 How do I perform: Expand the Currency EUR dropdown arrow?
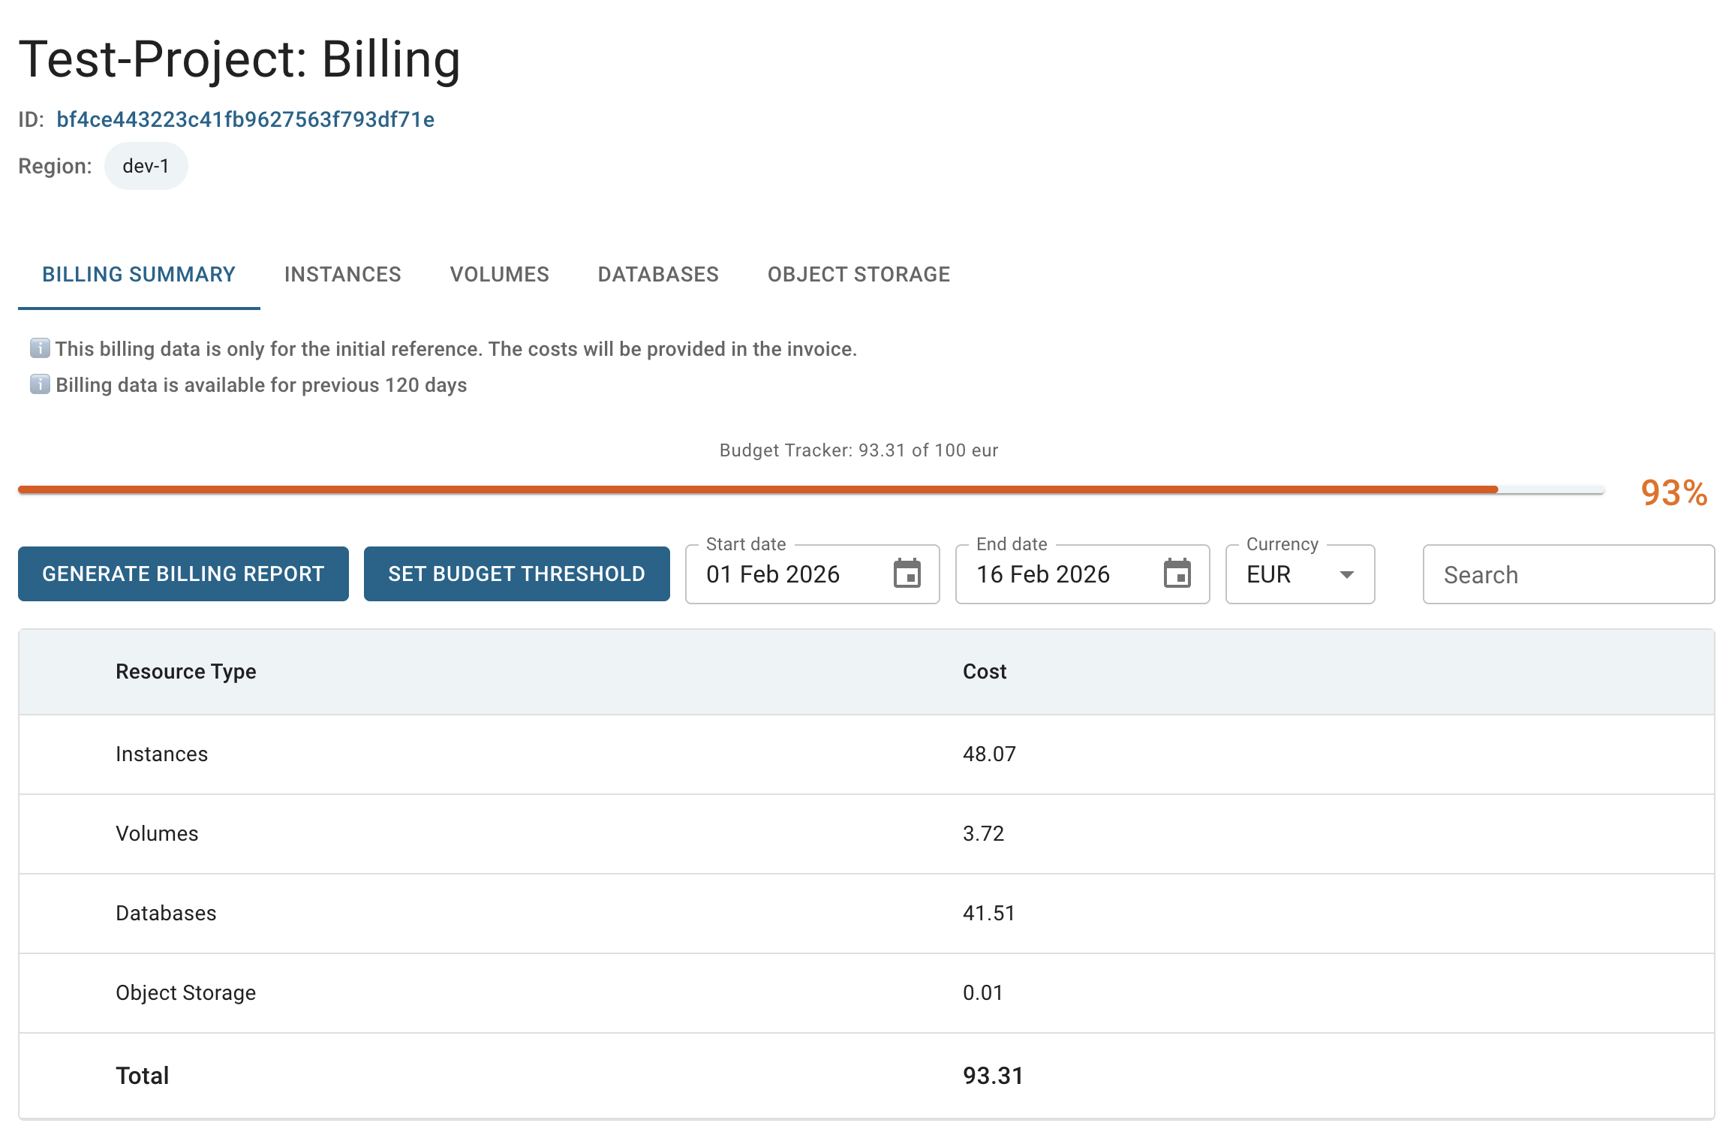click(1346, 575)
